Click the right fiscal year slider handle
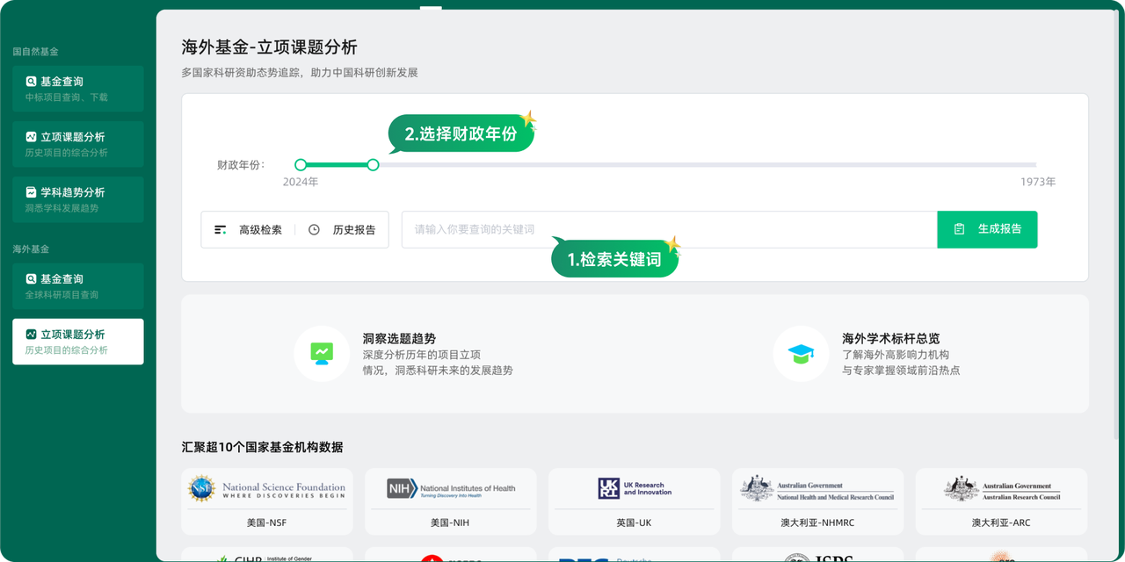This screenshot has height=562, width=1125. click(373, 165)
